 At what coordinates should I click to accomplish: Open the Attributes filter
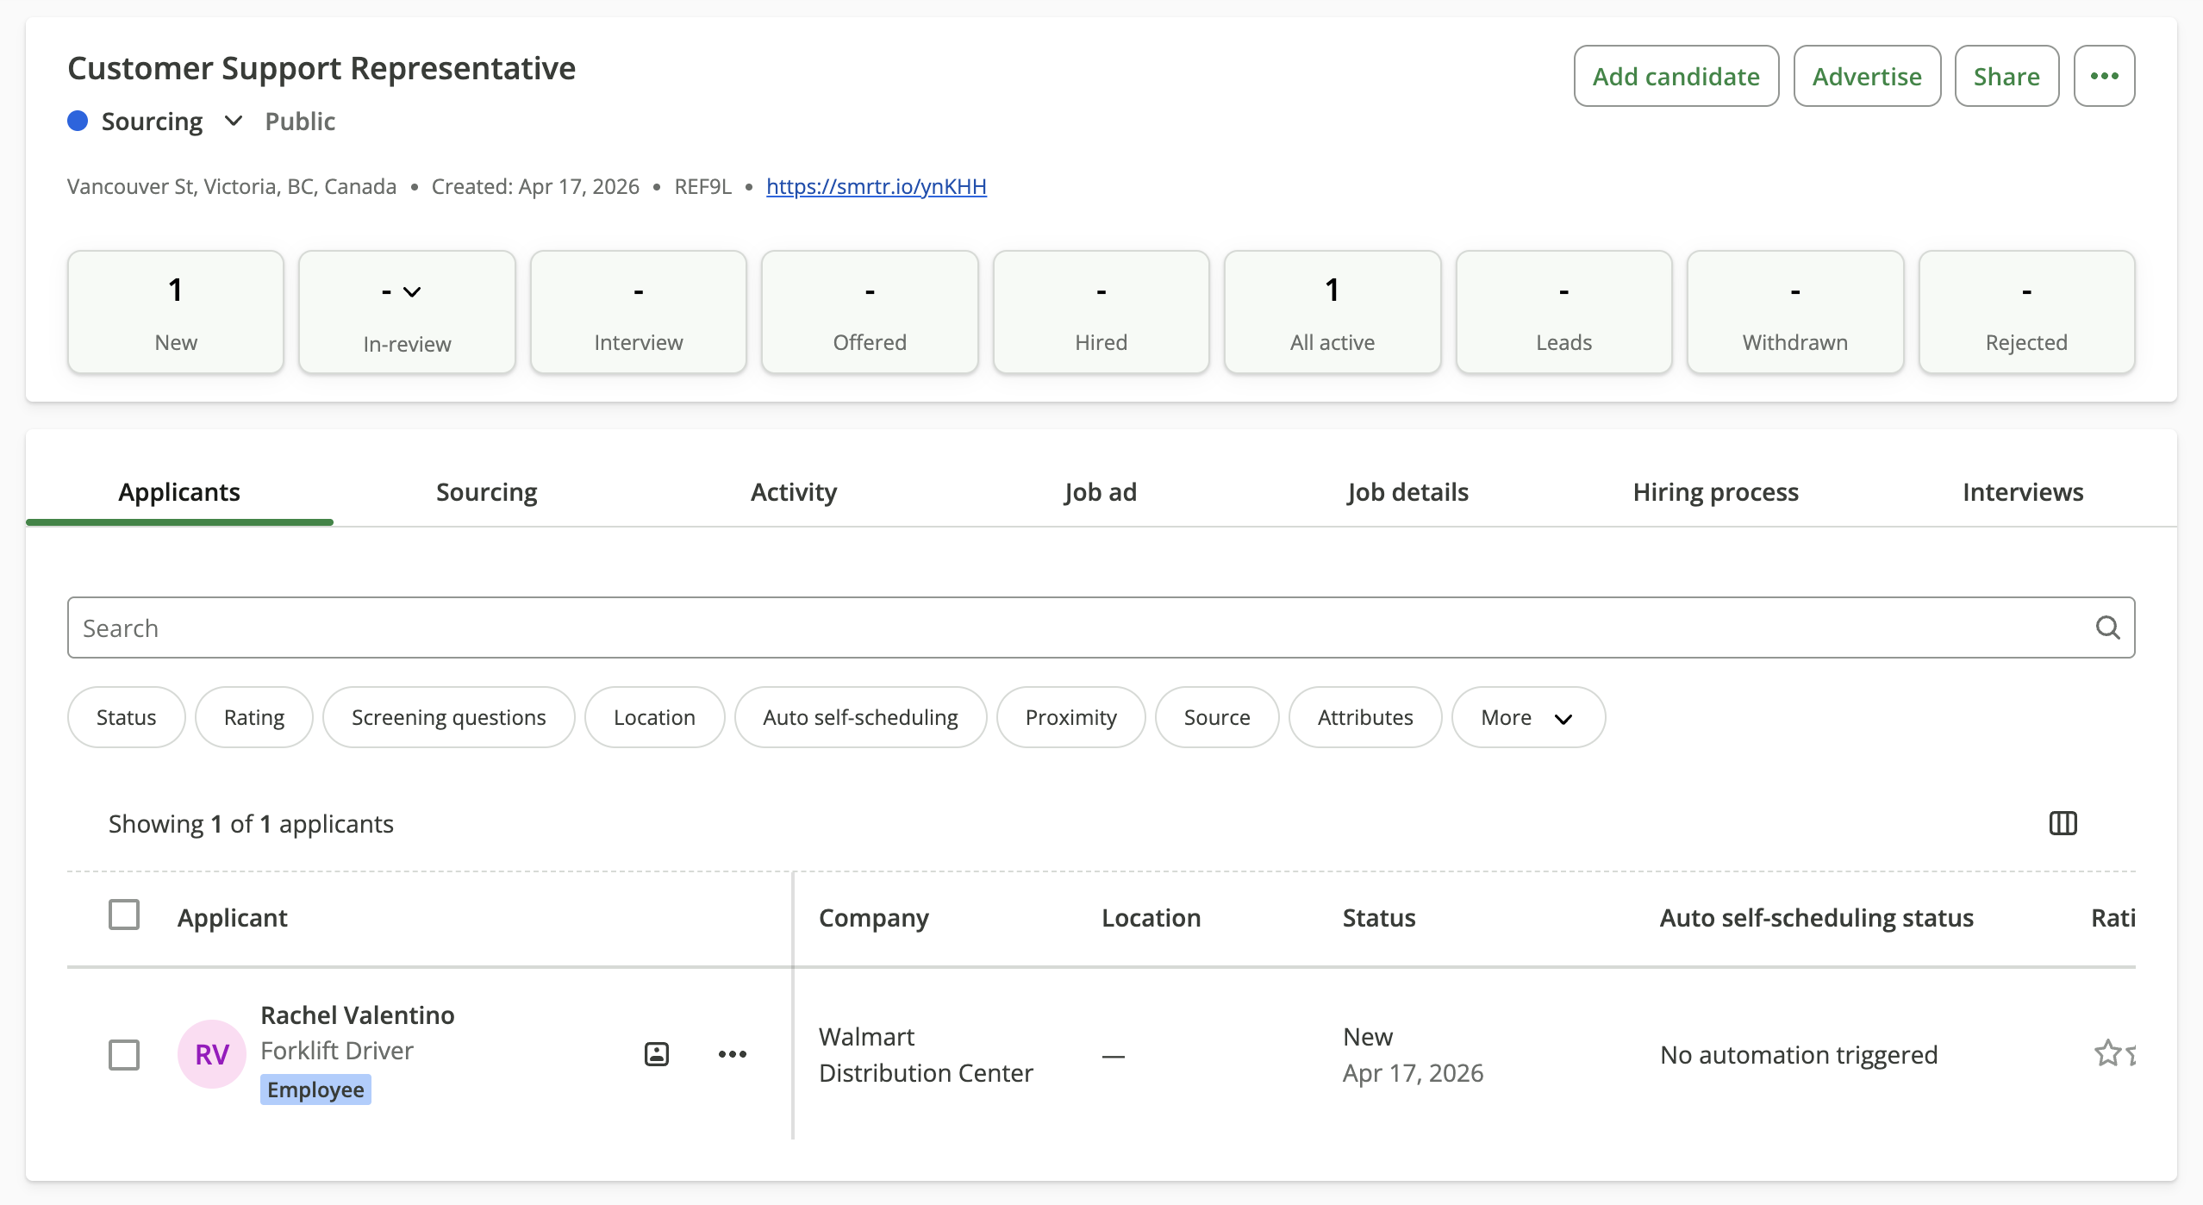[x=1365, y=717]
